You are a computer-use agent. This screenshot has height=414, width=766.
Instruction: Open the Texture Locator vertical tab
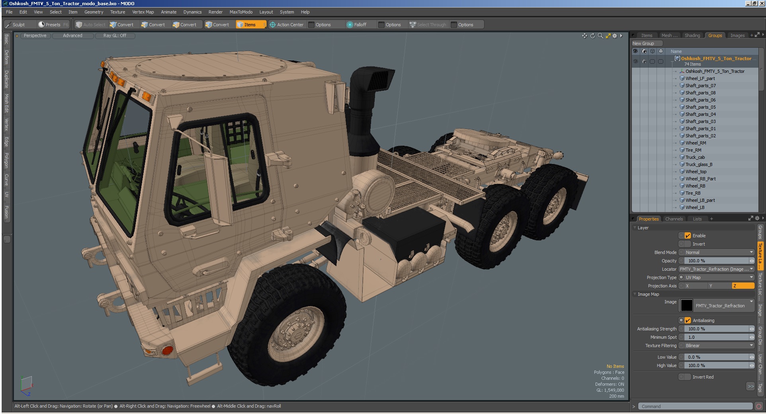click(760, 287)
